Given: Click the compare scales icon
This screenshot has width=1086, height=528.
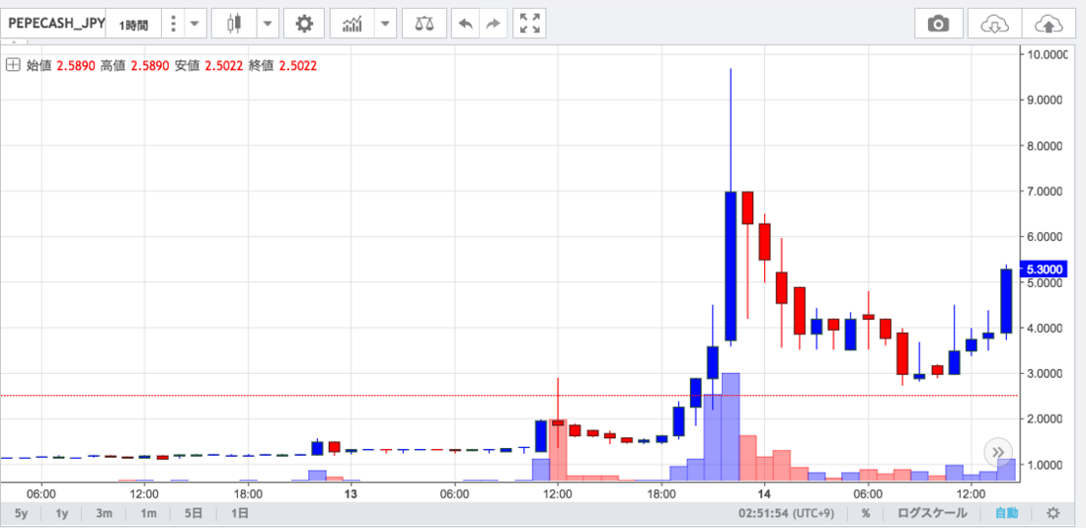Looking at the screenshot, I should coord(424,24).
